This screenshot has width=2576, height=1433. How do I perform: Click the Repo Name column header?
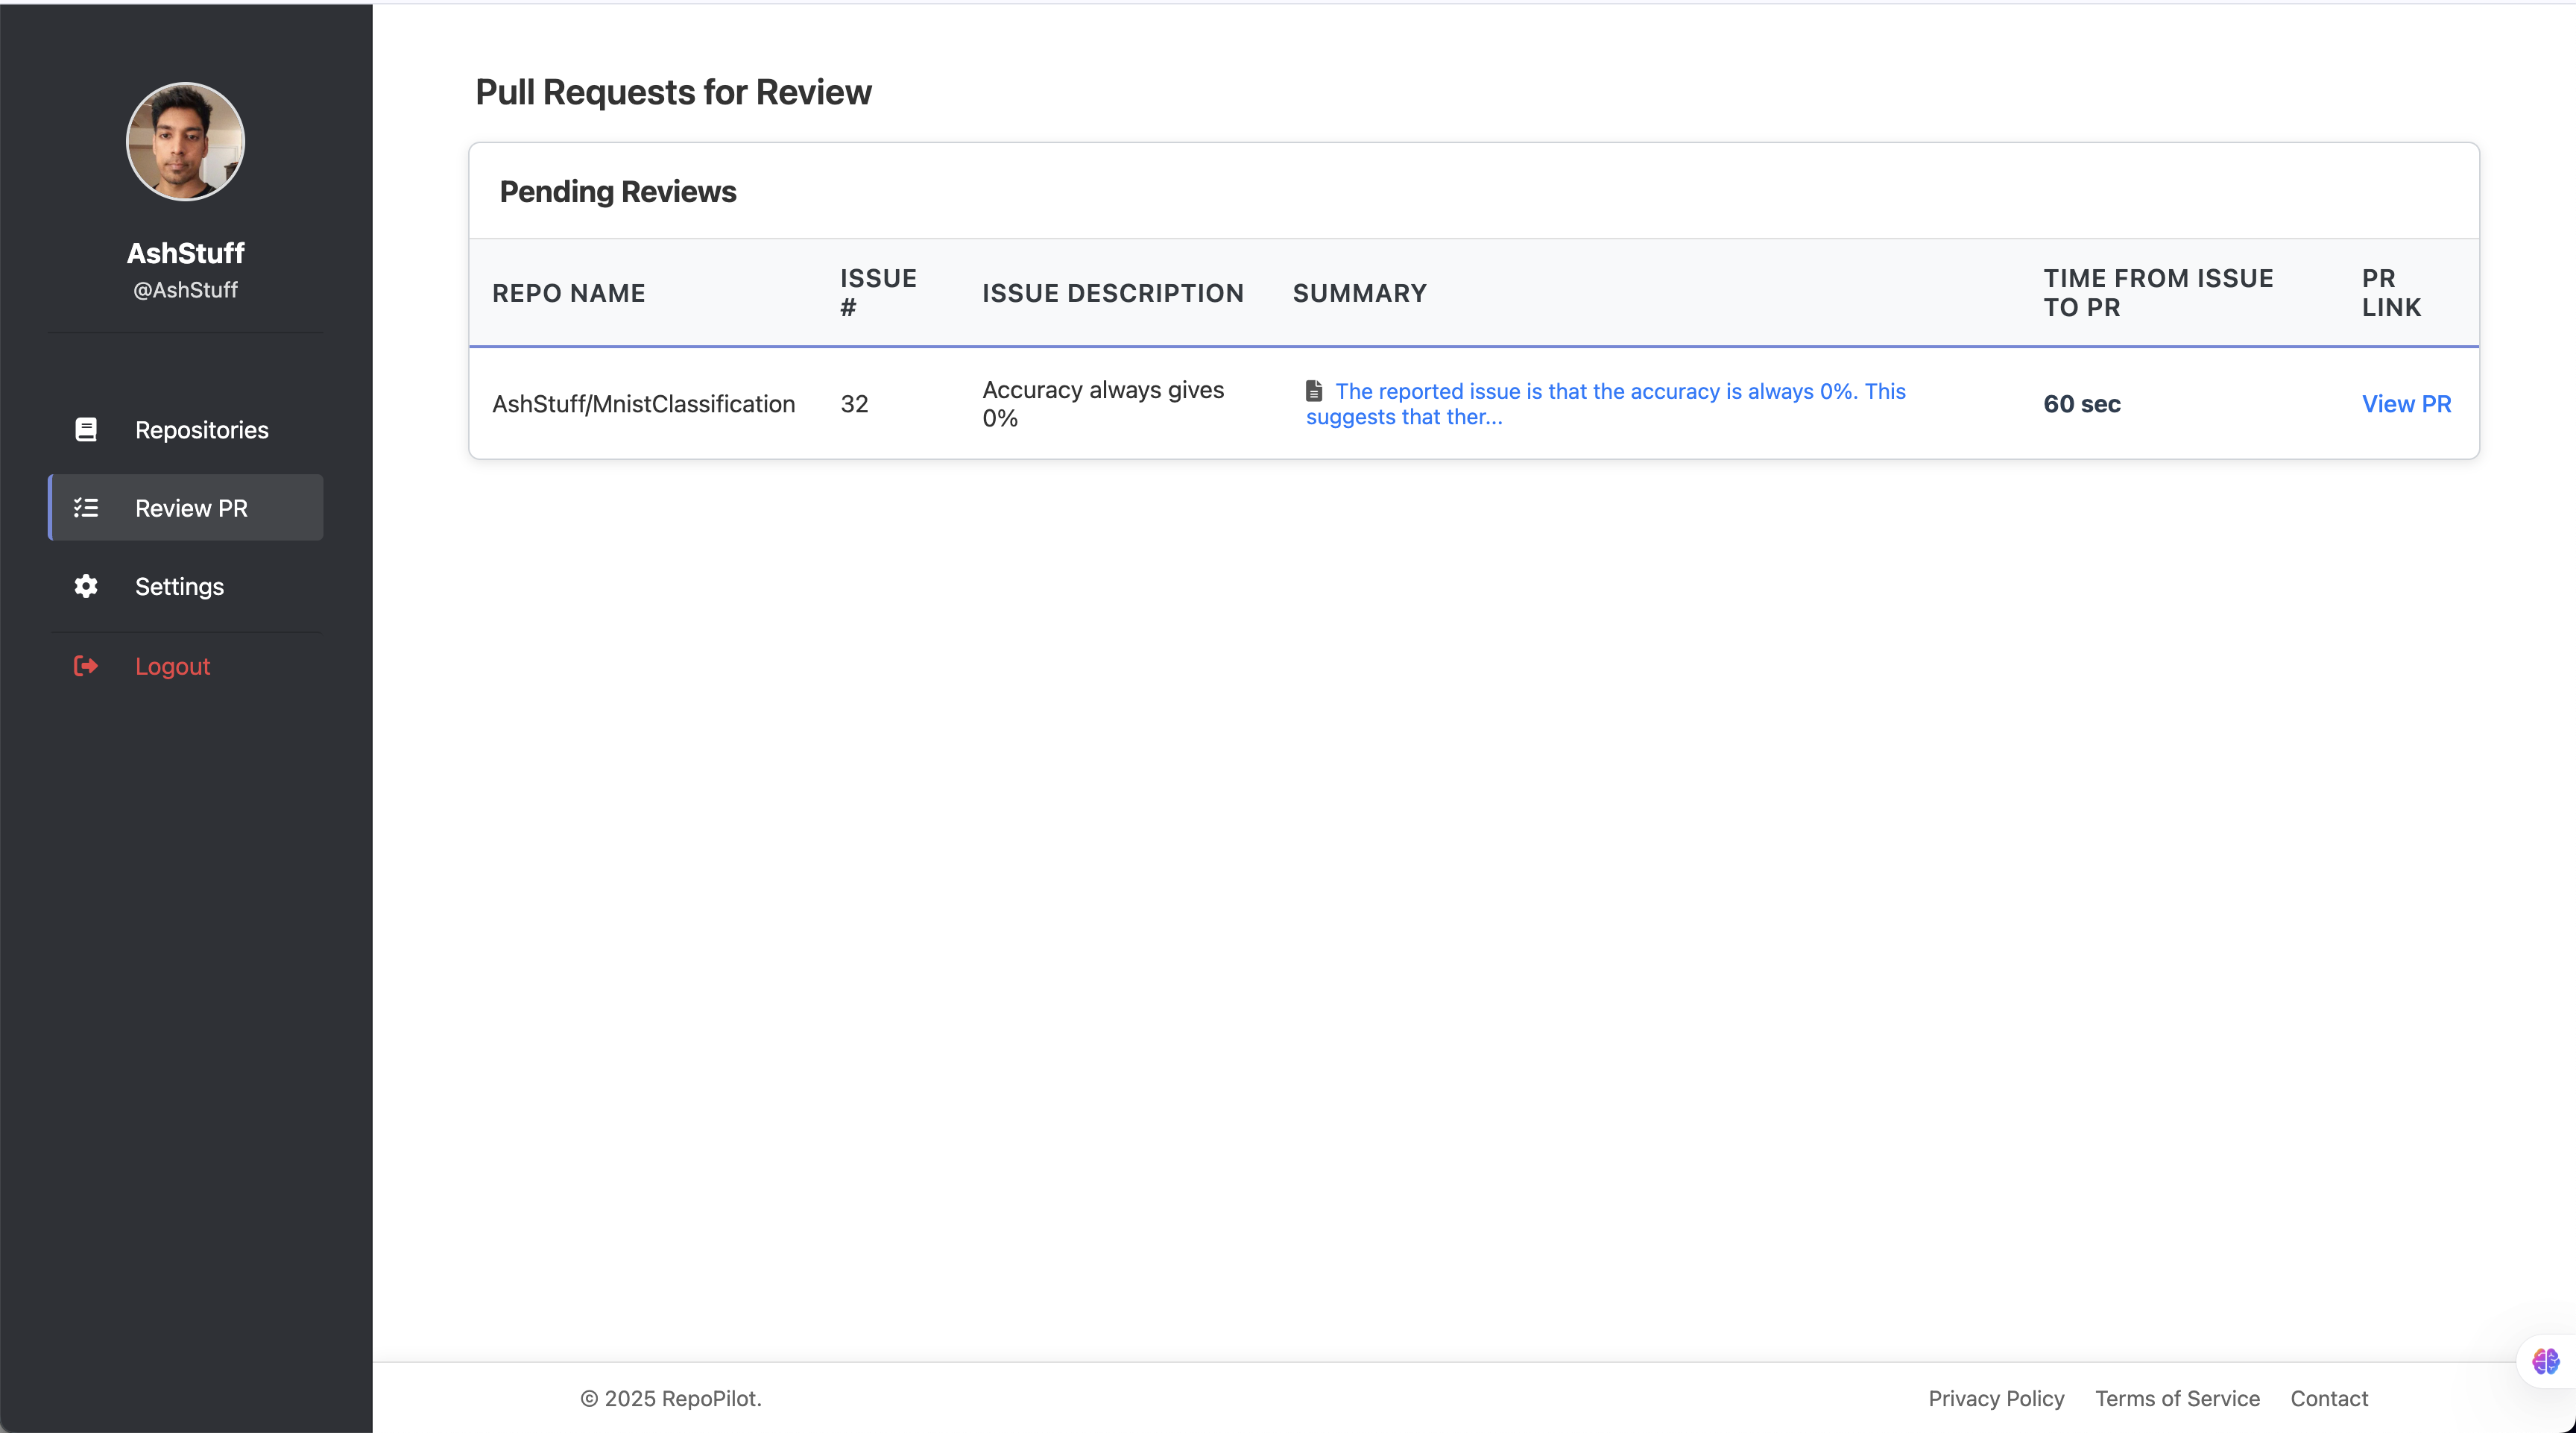click(x=568, y=293)
